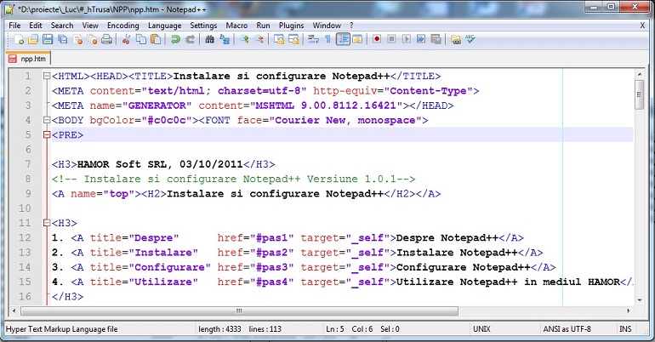Image resolution: width=655 pixels, height=342 pixels.
Task: Open the Language menu
Action: (164, 26)
